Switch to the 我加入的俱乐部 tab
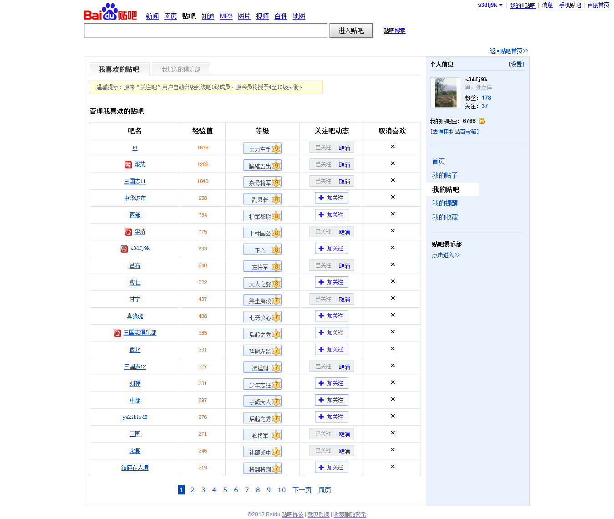The height and width of the screenshot is (519, 614). [x=181, y=69]
